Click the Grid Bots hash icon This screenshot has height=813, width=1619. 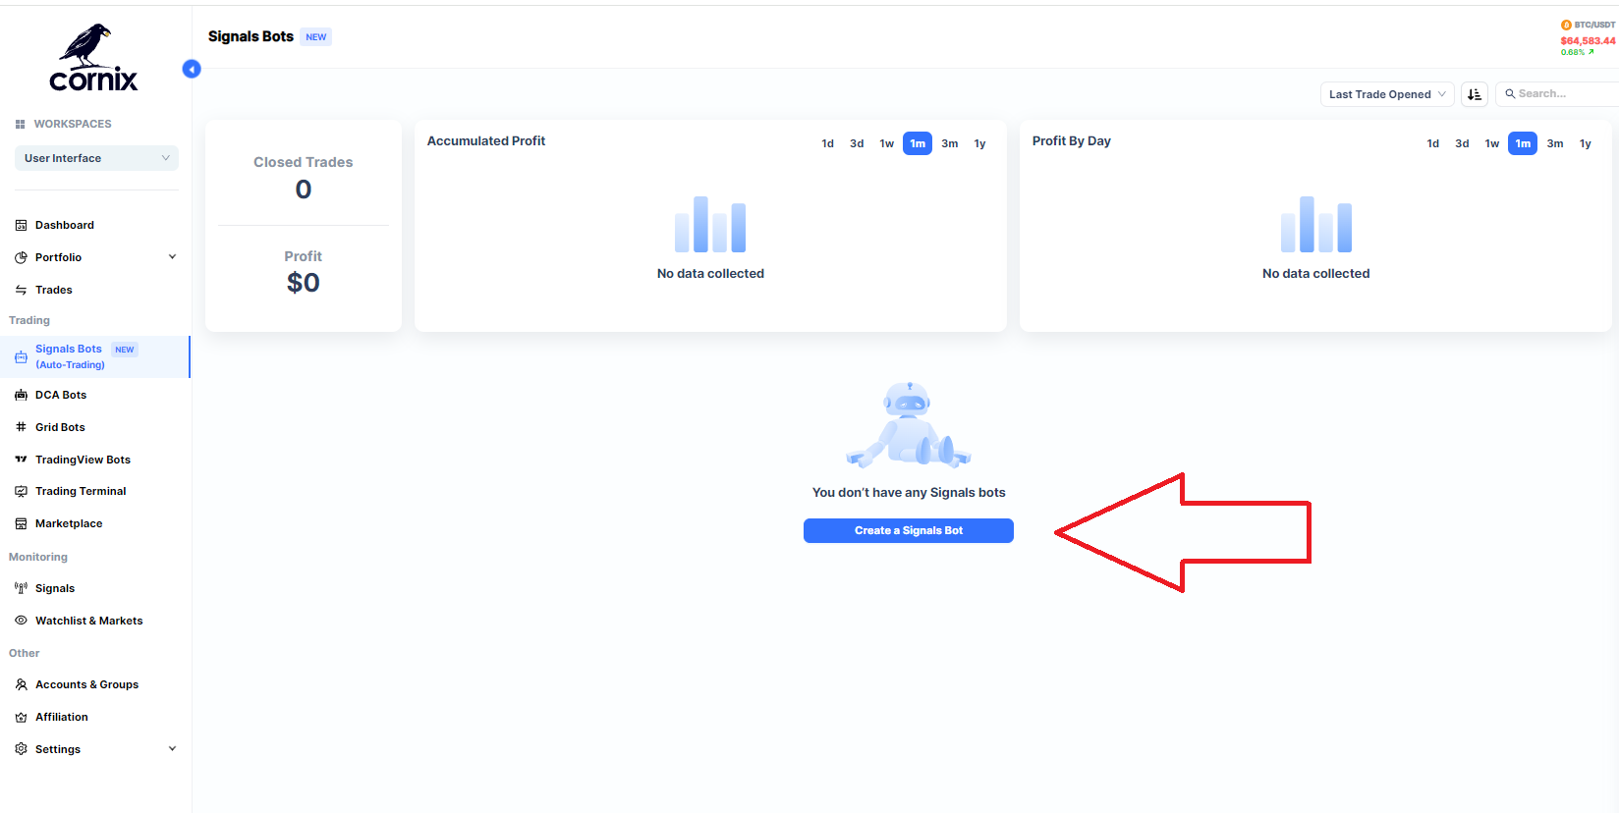[x=21, y=427]
